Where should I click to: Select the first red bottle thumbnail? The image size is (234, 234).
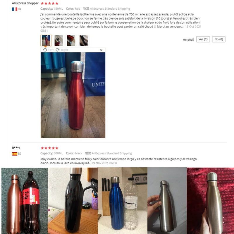(x=46, y=40)
